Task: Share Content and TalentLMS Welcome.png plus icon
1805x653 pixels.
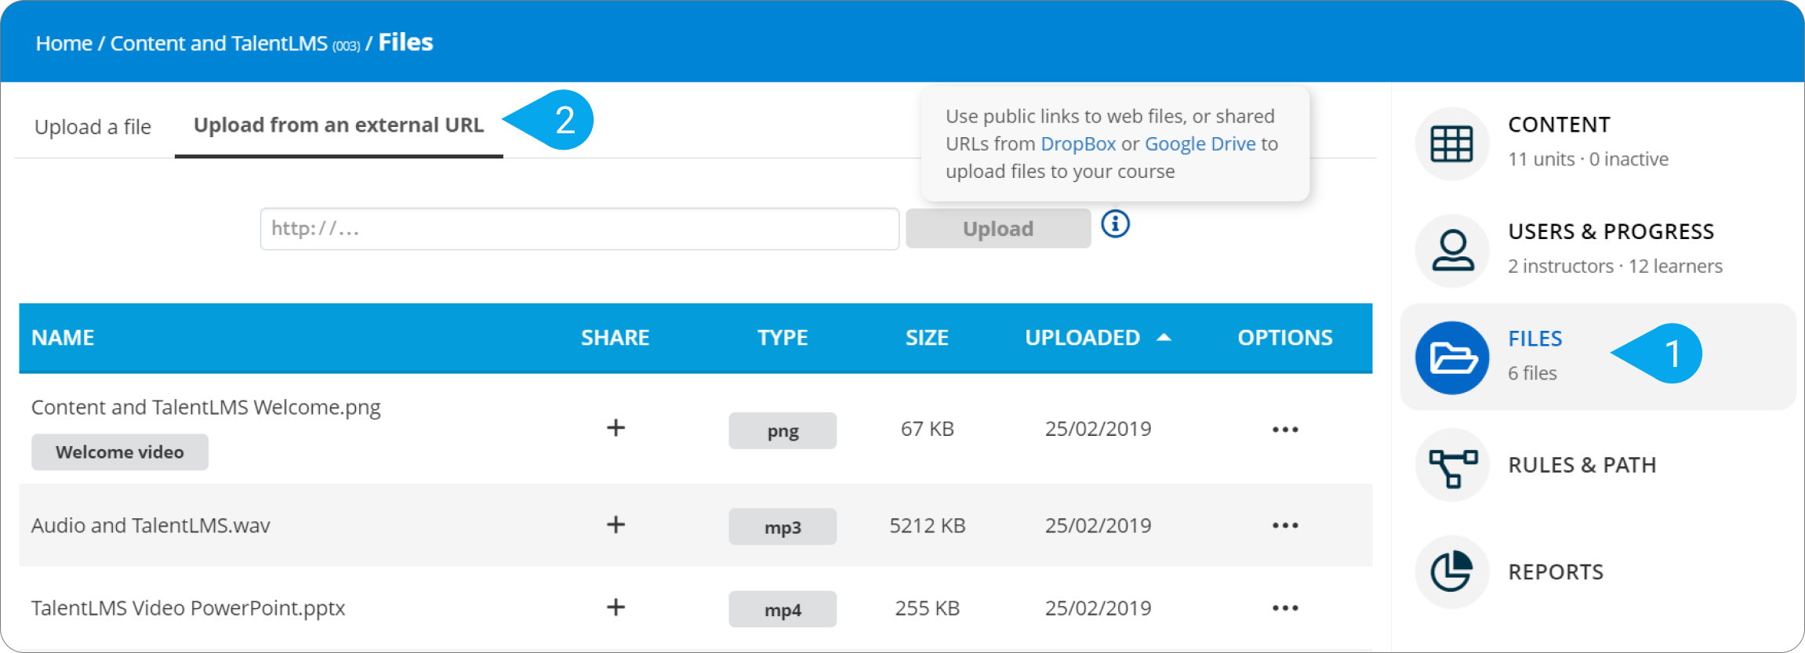Action: tap(616, 427)
